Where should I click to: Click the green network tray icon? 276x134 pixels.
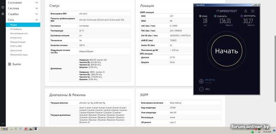253,132
